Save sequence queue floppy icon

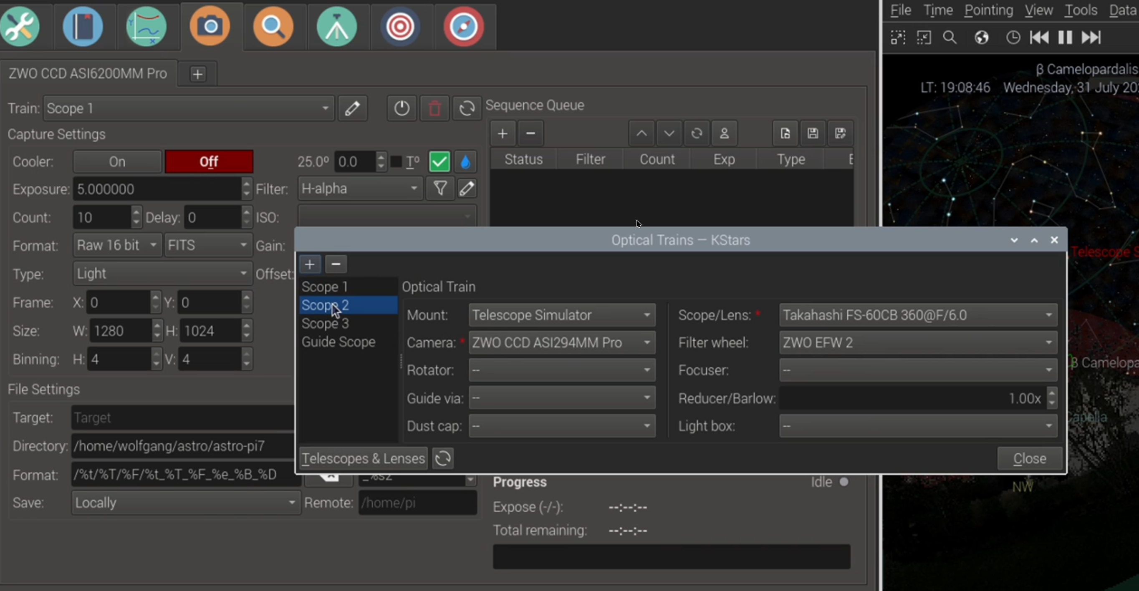(x=813, y=133)
